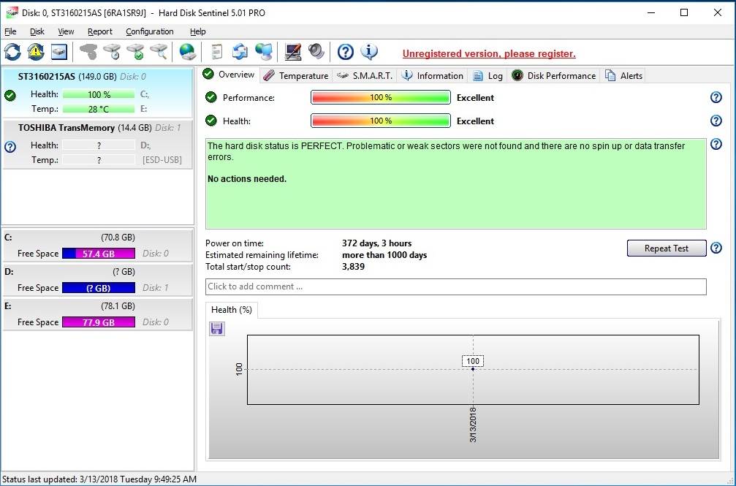
Task: Open the File menu
Action: (x=10, y=31)
